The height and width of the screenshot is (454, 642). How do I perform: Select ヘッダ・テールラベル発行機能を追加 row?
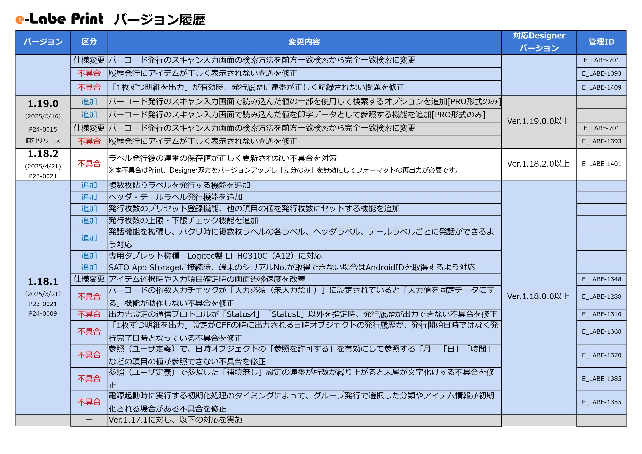[304, 197]
